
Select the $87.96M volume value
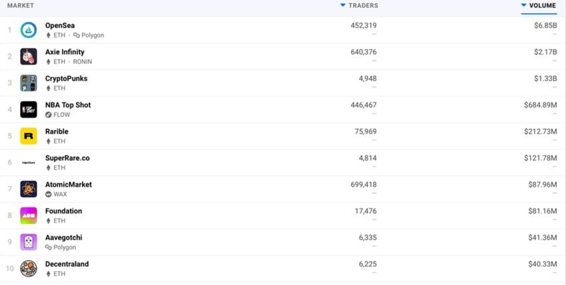[x=543, y=185]
